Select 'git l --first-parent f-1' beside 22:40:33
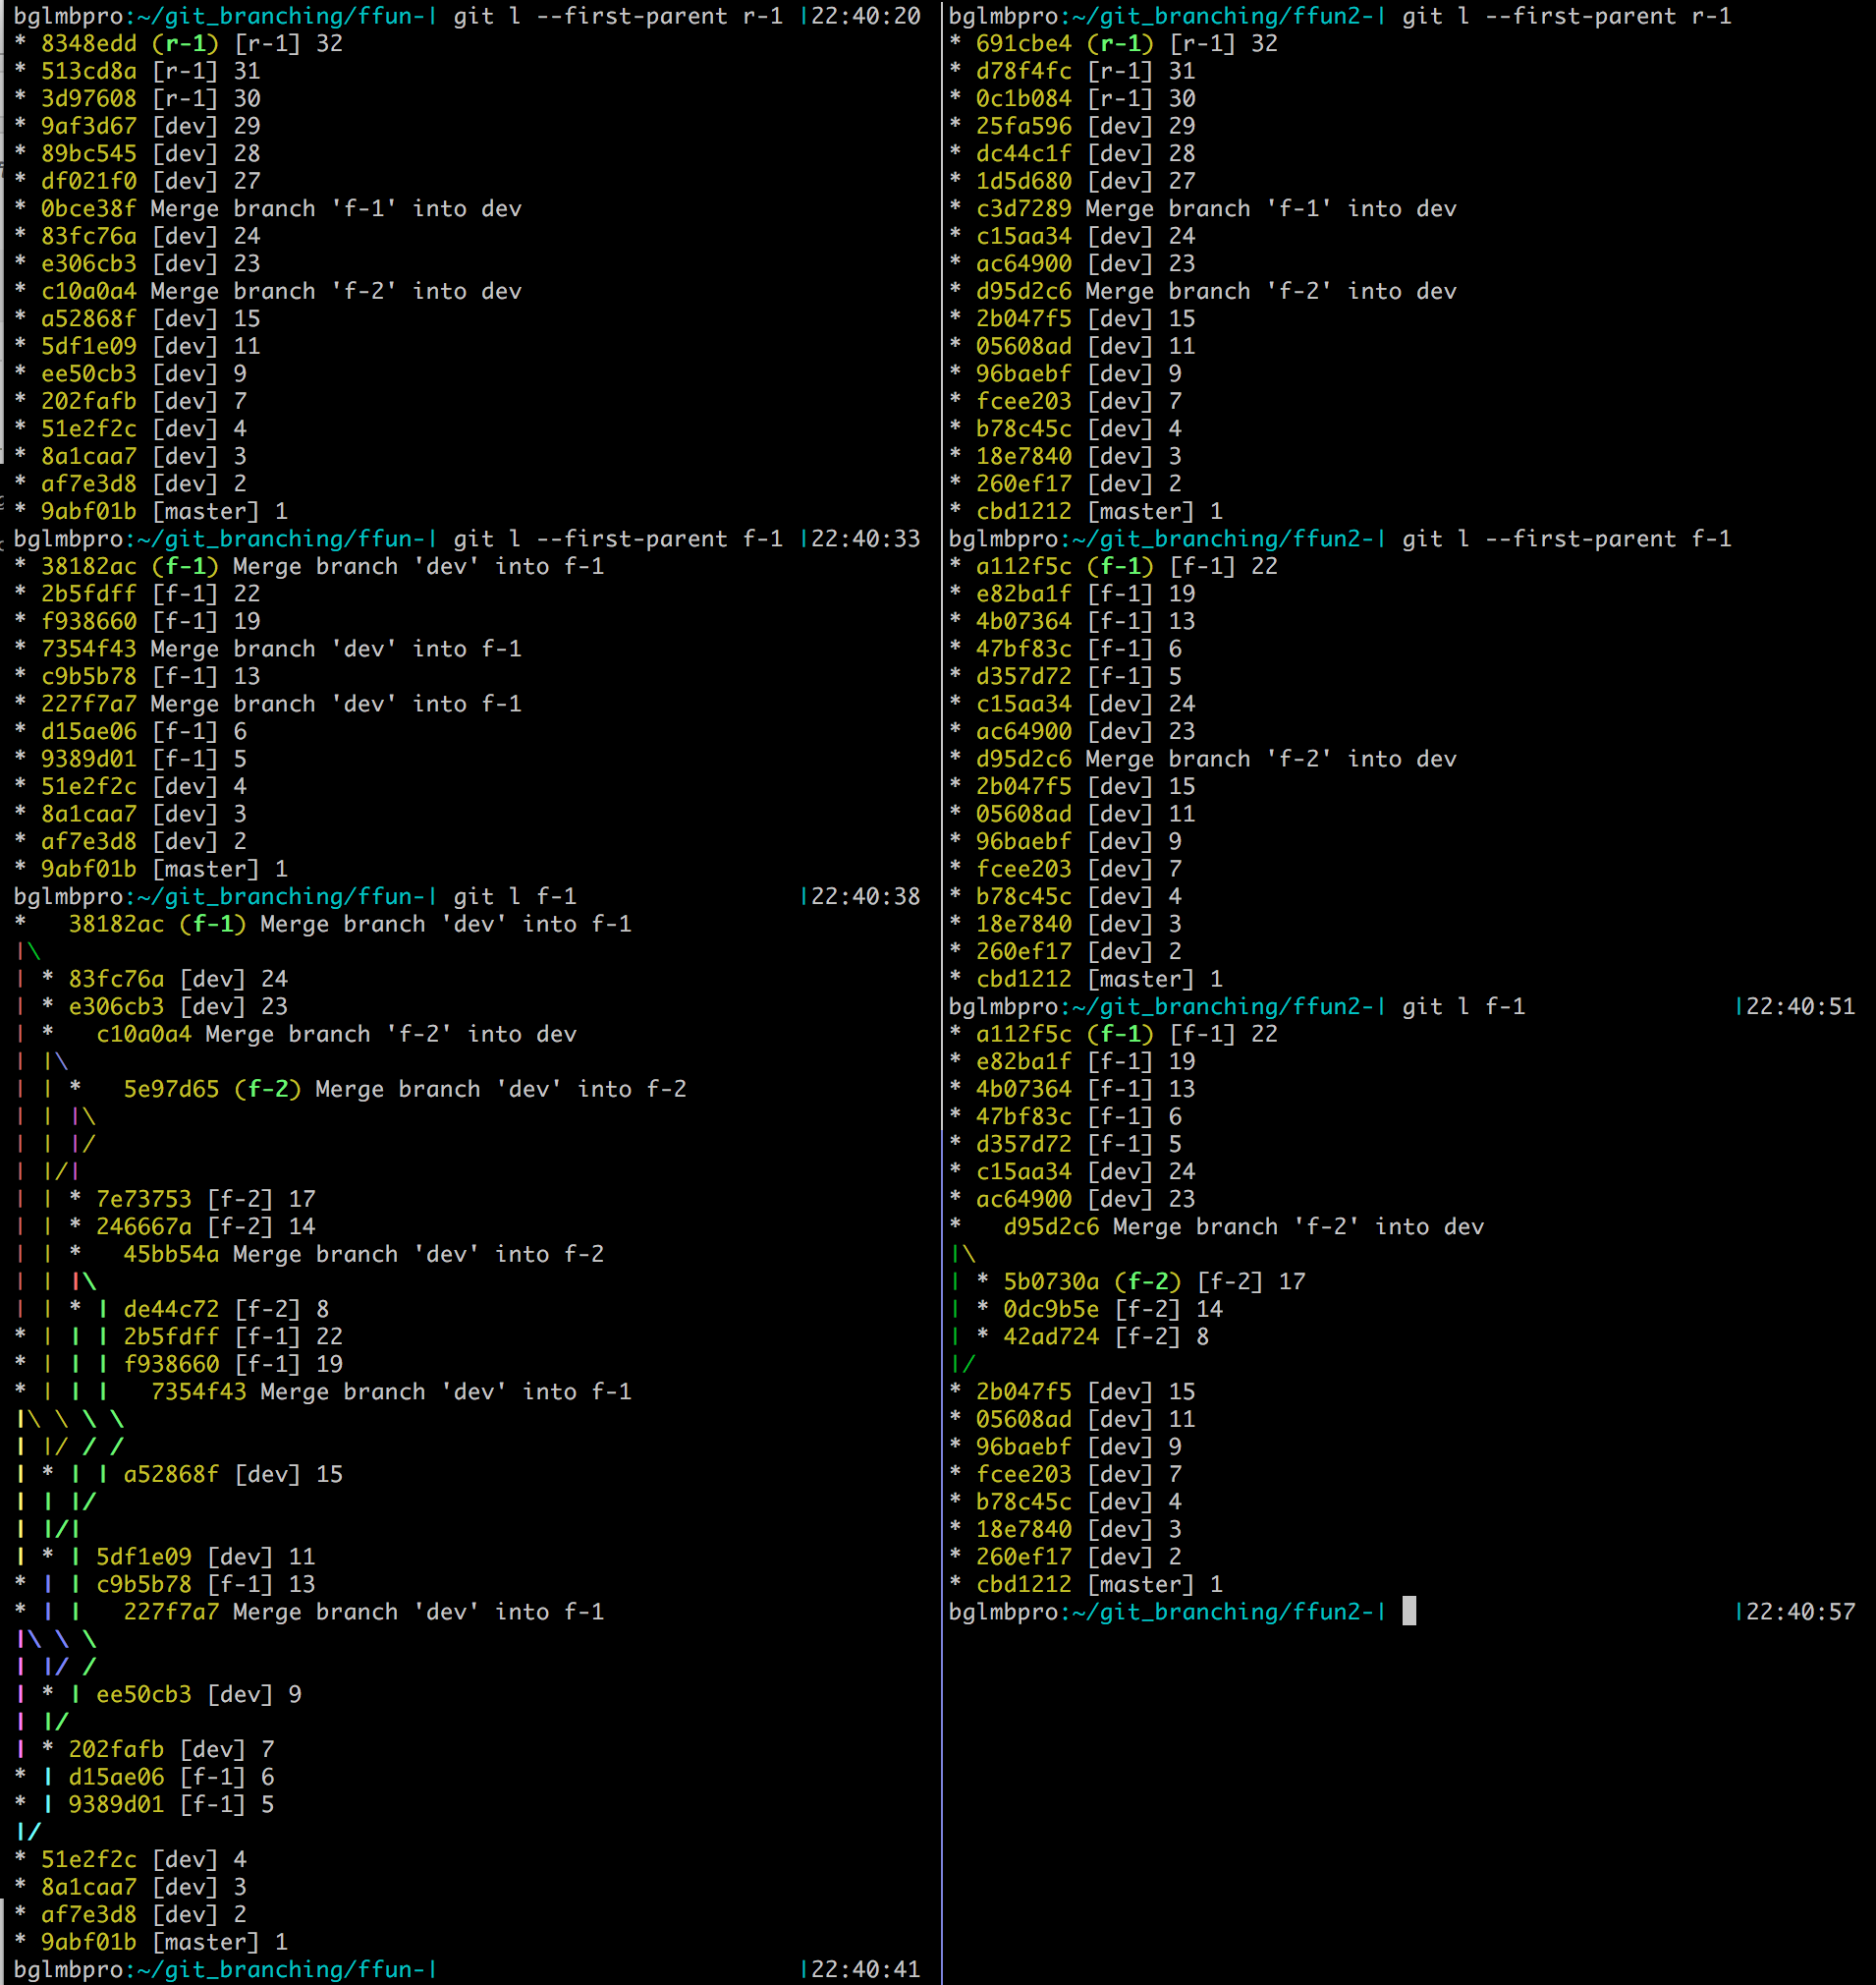 618,539
